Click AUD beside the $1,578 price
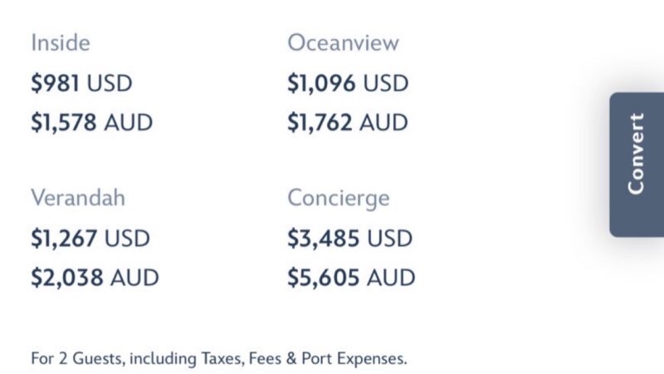Viewport: 664px width, 374px height. coord(129,123)
